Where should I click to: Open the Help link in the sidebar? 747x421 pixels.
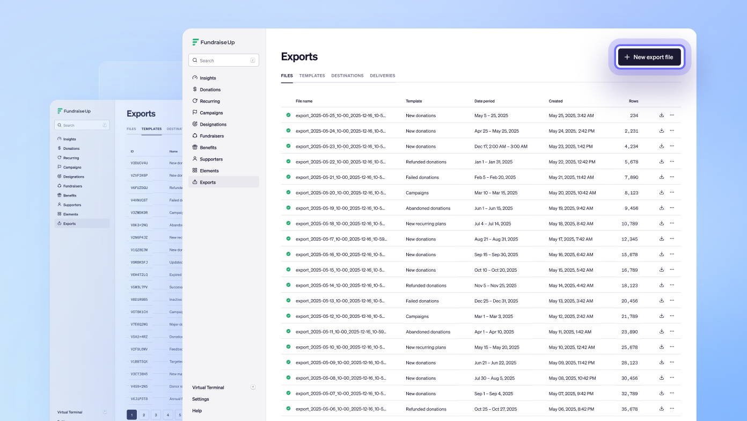point(197,411)
